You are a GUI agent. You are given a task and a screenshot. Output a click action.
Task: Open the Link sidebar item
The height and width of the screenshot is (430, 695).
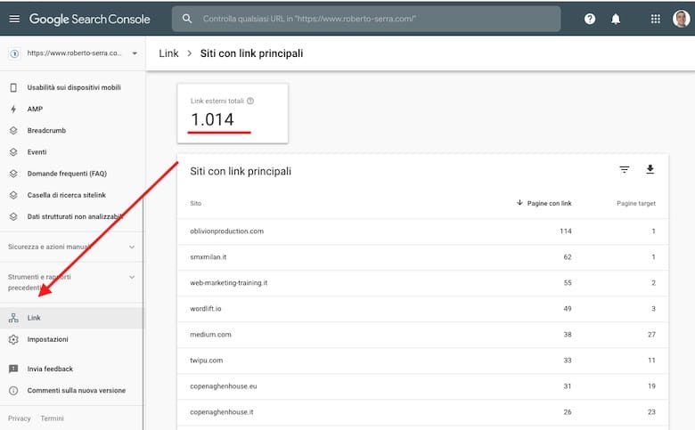pyautogui.click(x=71, y=318)
